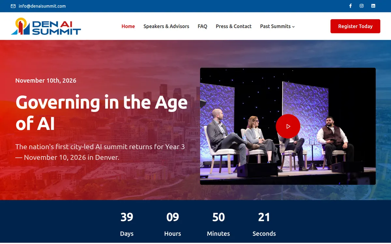Click the 'Governing in the Age of AI' heading
This screenshot has width=391, height=244.
(101, 113)
